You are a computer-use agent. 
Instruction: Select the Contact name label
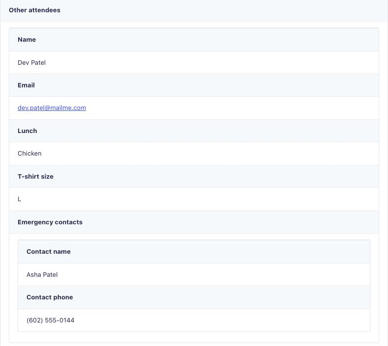tap(48, 252)
